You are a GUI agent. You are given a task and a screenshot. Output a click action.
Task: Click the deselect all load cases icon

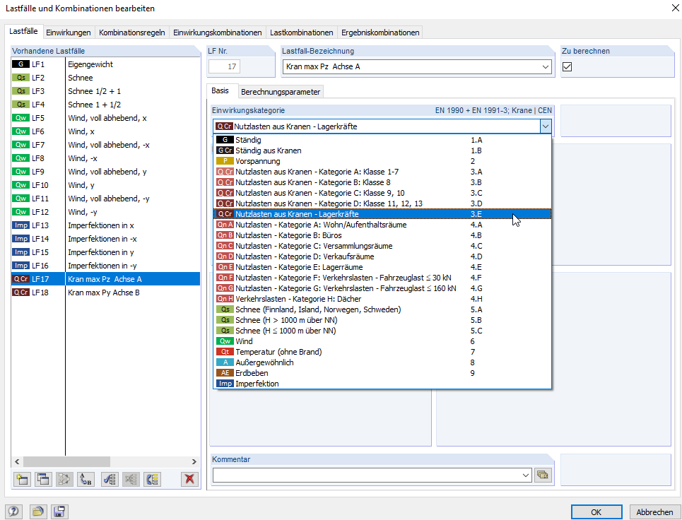click(x=131, y=479)
